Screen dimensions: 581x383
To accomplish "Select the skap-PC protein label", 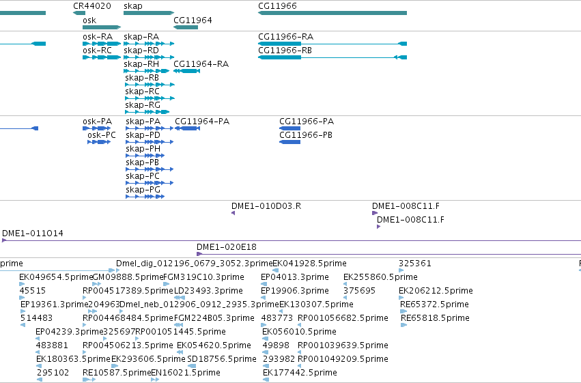I will coord(143,176).
